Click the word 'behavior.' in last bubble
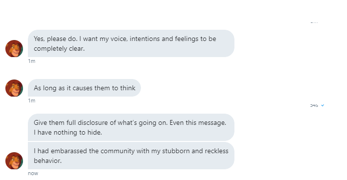Image resolution: width=347 pixels, height=180 pixels. (x=47, y=160)
